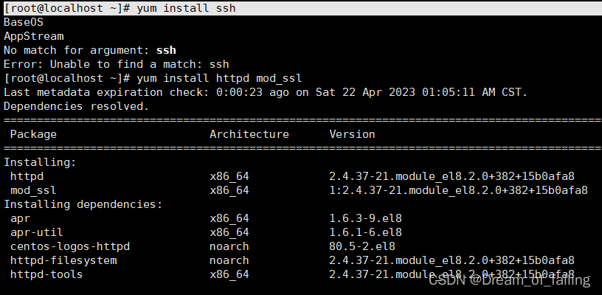This screenshot has height=295, width=602.
Task: Click x86_64 architecture in apr-util row
Action: pyautogui.click(x=229, y=232)
